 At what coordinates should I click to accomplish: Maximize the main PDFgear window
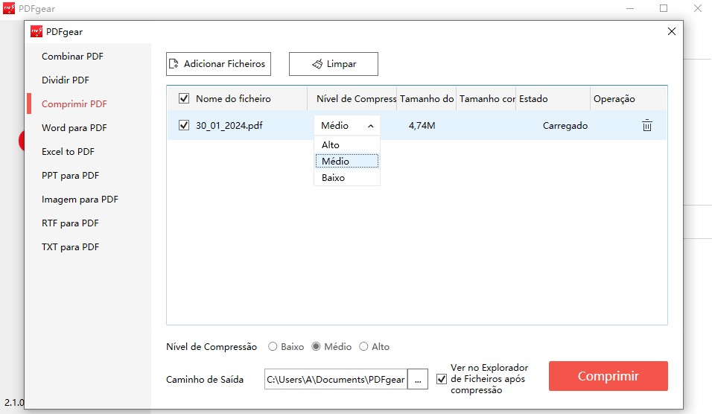(664, 8)
